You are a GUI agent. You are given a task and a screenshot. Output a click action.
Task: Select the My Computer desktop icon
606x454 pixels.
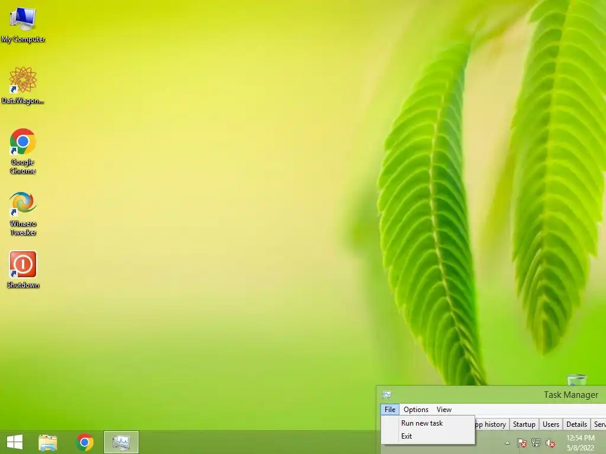coord(23,24)
